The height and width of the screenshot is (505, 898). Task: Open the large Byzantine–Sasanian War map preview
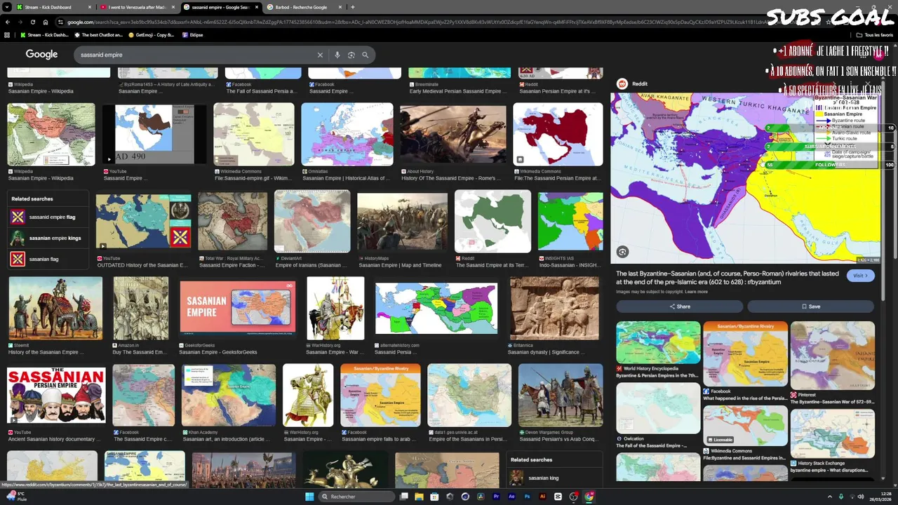click(745, 178)
